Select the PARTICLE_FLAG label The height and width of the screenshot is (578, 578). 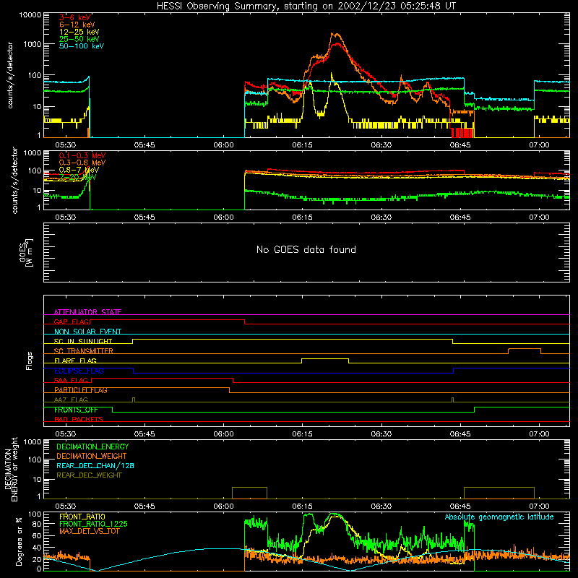pyautogui.click(x=81, y=390)
